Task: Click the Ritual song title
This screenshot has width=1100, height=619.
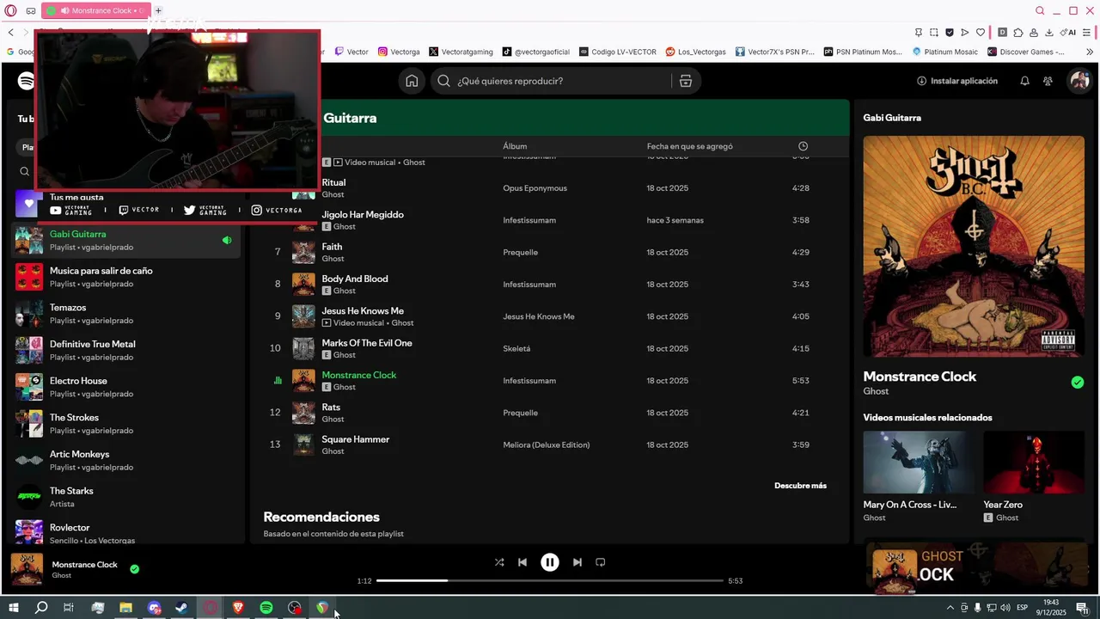Action: click(x=333, y=182)
